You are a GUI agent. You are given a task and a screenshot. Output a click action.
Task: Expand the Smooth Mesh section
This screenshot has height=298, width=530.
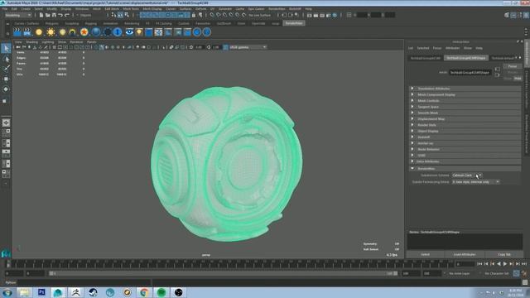[x=465, y=113]
